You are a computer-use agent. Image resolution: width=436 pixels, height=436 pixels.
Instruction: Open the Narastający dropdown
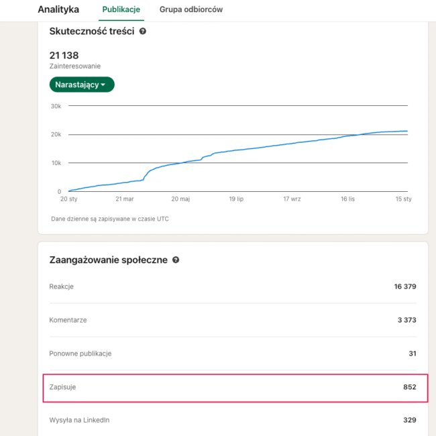82,85
